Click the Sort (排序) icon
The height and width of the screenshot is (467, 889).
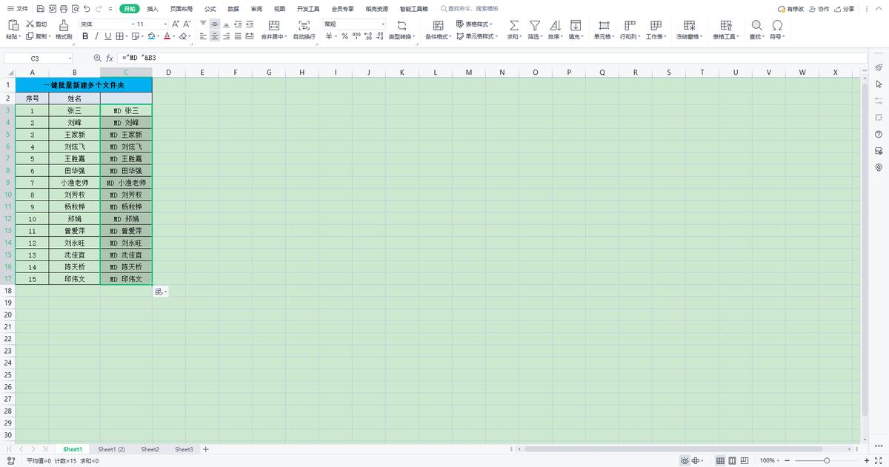click(x=555, y=25)
